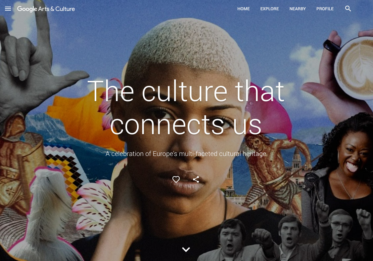This screenshot has width=373, height=261.
Task: Select NEARBY in the top navigation
Action: pyautogui.click(x=298, y=9)
